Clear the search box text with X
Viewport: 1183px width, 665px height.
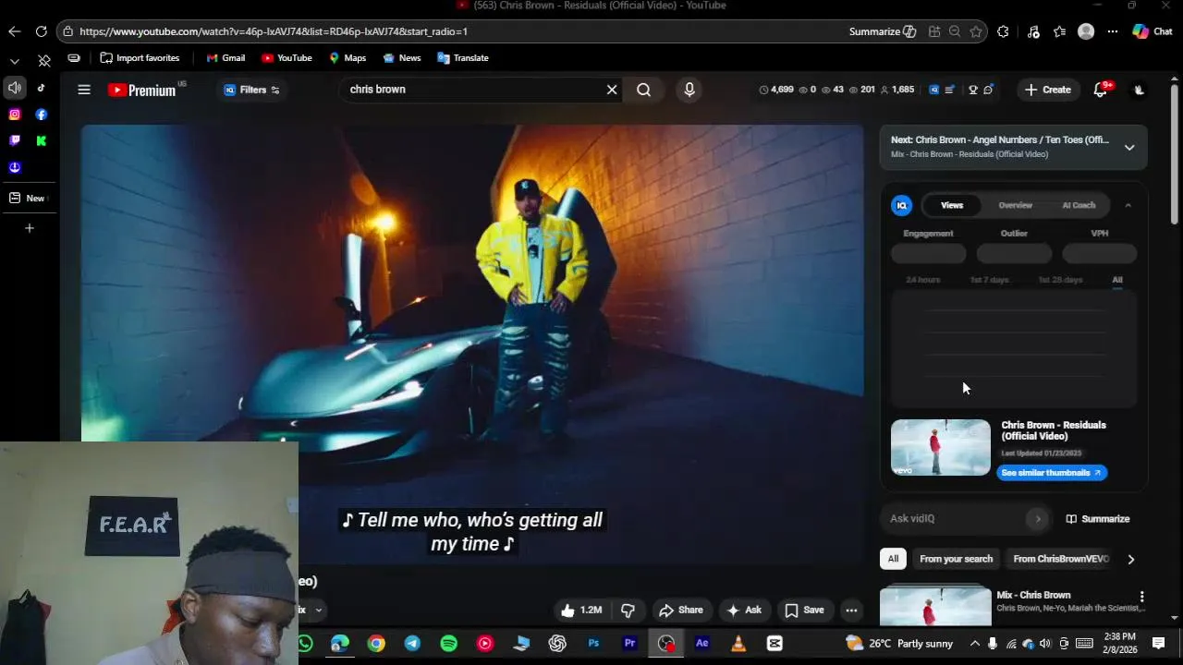point(611,90)
